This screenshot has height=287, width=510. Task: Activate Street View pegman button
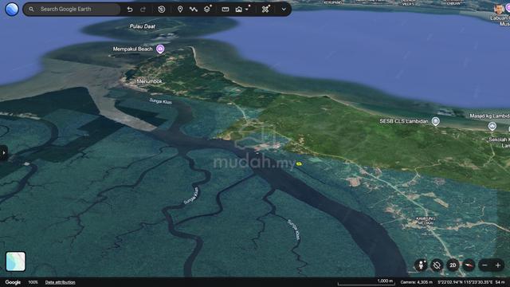click(x=421, y=265)
